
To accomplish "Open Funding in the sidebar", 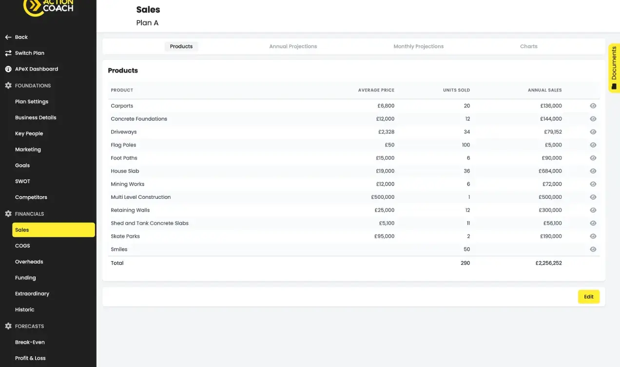I will 25,278.
